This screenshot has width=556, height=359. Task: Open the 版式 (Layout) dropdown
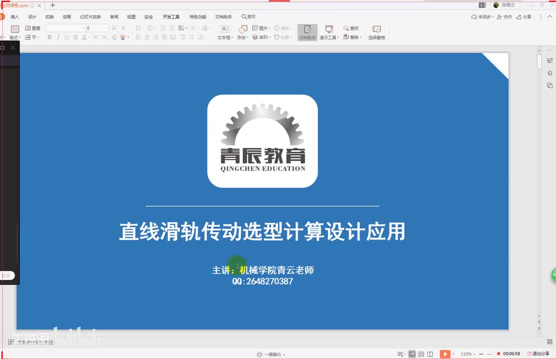15,32
